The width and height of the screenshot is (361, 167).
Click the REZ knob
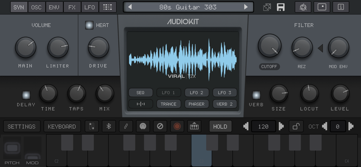[302, 47]
